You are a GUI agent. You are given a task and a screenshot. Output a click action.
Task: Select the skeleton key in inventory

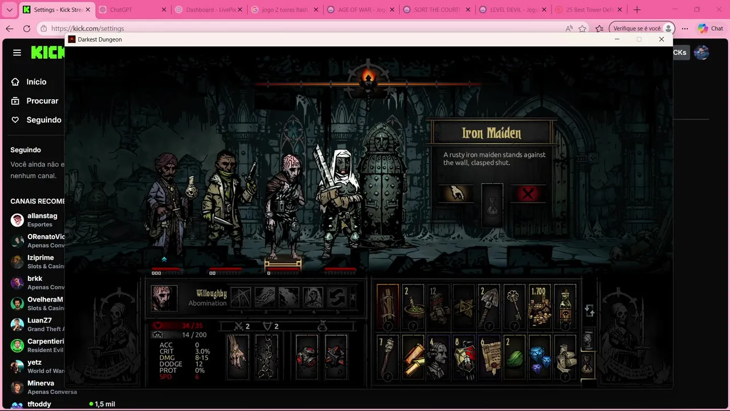(x=514, y=308)
